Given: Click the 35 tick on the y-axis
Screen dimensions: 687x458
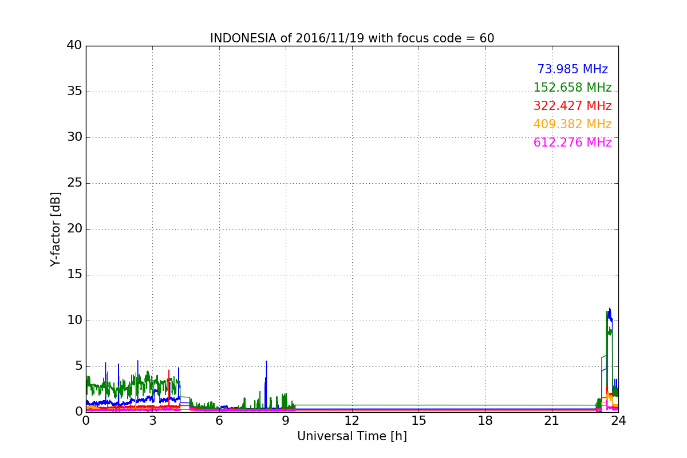Looking at the screenshot, I should pos(74,92).
